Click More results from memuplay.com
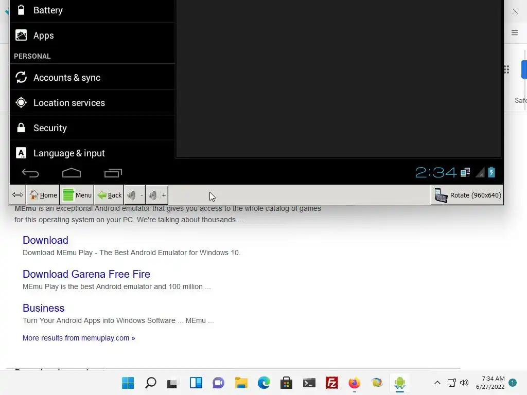The image size is (527, 395). point(79,338)
